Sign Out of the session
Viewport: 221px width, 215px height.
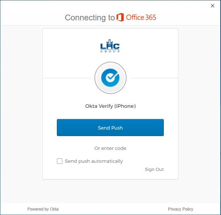tap(154, 169)
